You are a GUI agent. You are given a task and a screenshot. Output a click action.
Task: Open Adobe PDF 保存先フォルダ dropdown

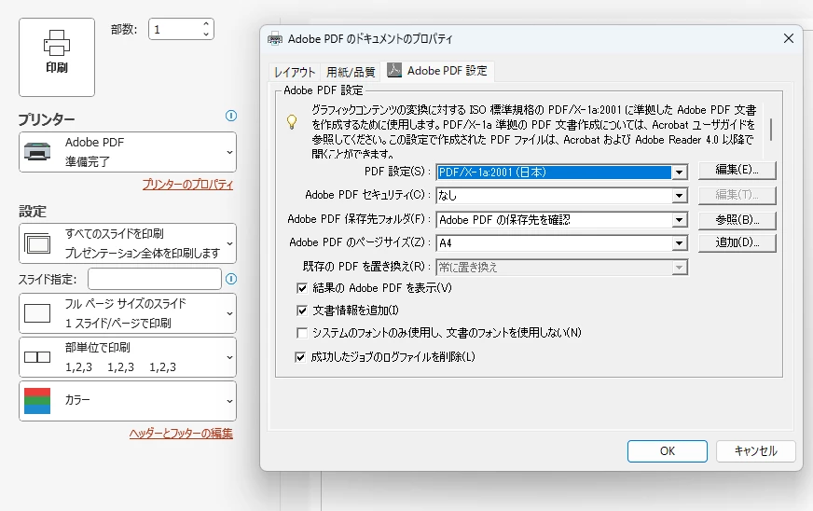pos(679,220)
